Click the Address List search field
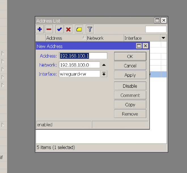Screen dimensions: 187x173 click(156, 29)
